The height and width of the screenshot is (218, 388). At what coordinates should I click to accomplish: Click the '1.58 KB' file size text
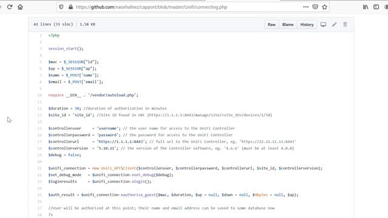coord(87,24)
